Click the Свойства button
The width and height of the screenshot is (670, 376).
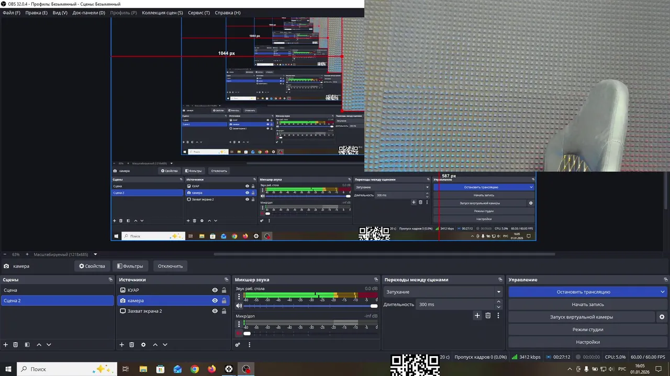click(92, 266)
